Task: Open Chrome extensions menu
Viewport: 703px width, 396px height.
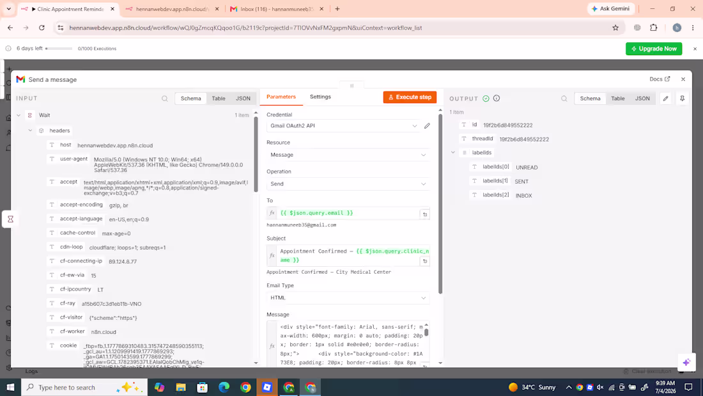Action: [x=654, y=28]
